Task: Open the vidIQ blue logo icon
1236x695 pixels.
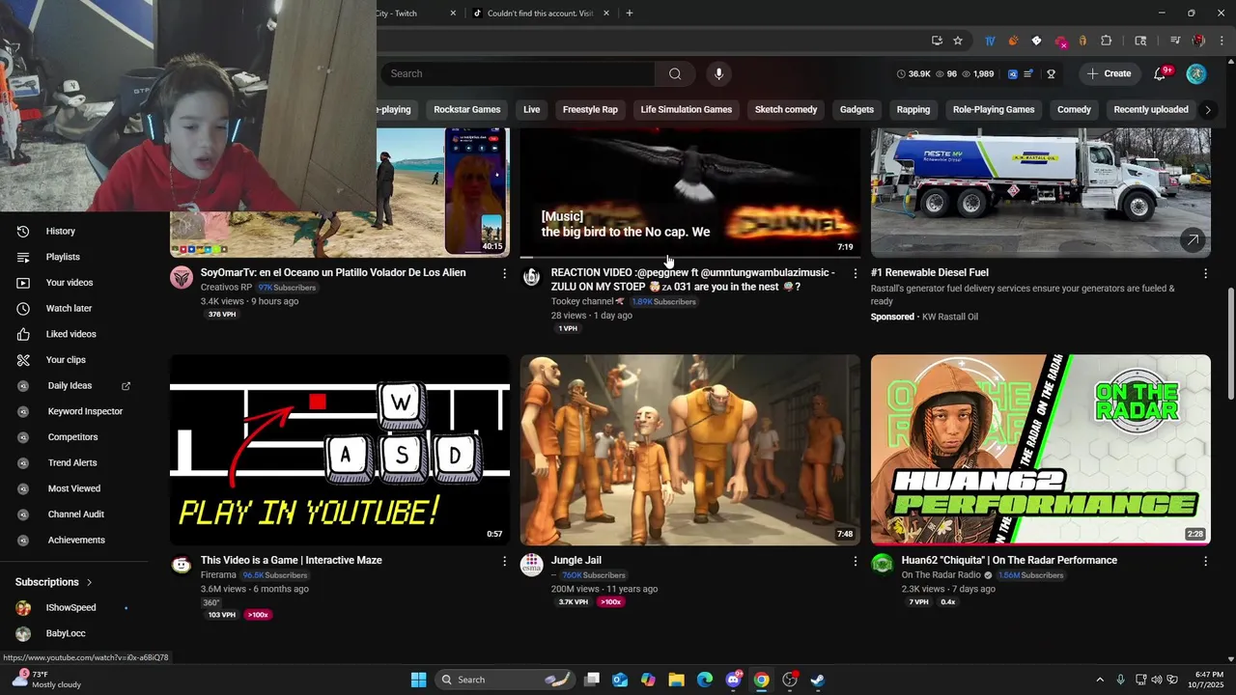Action: (1013, 73)
